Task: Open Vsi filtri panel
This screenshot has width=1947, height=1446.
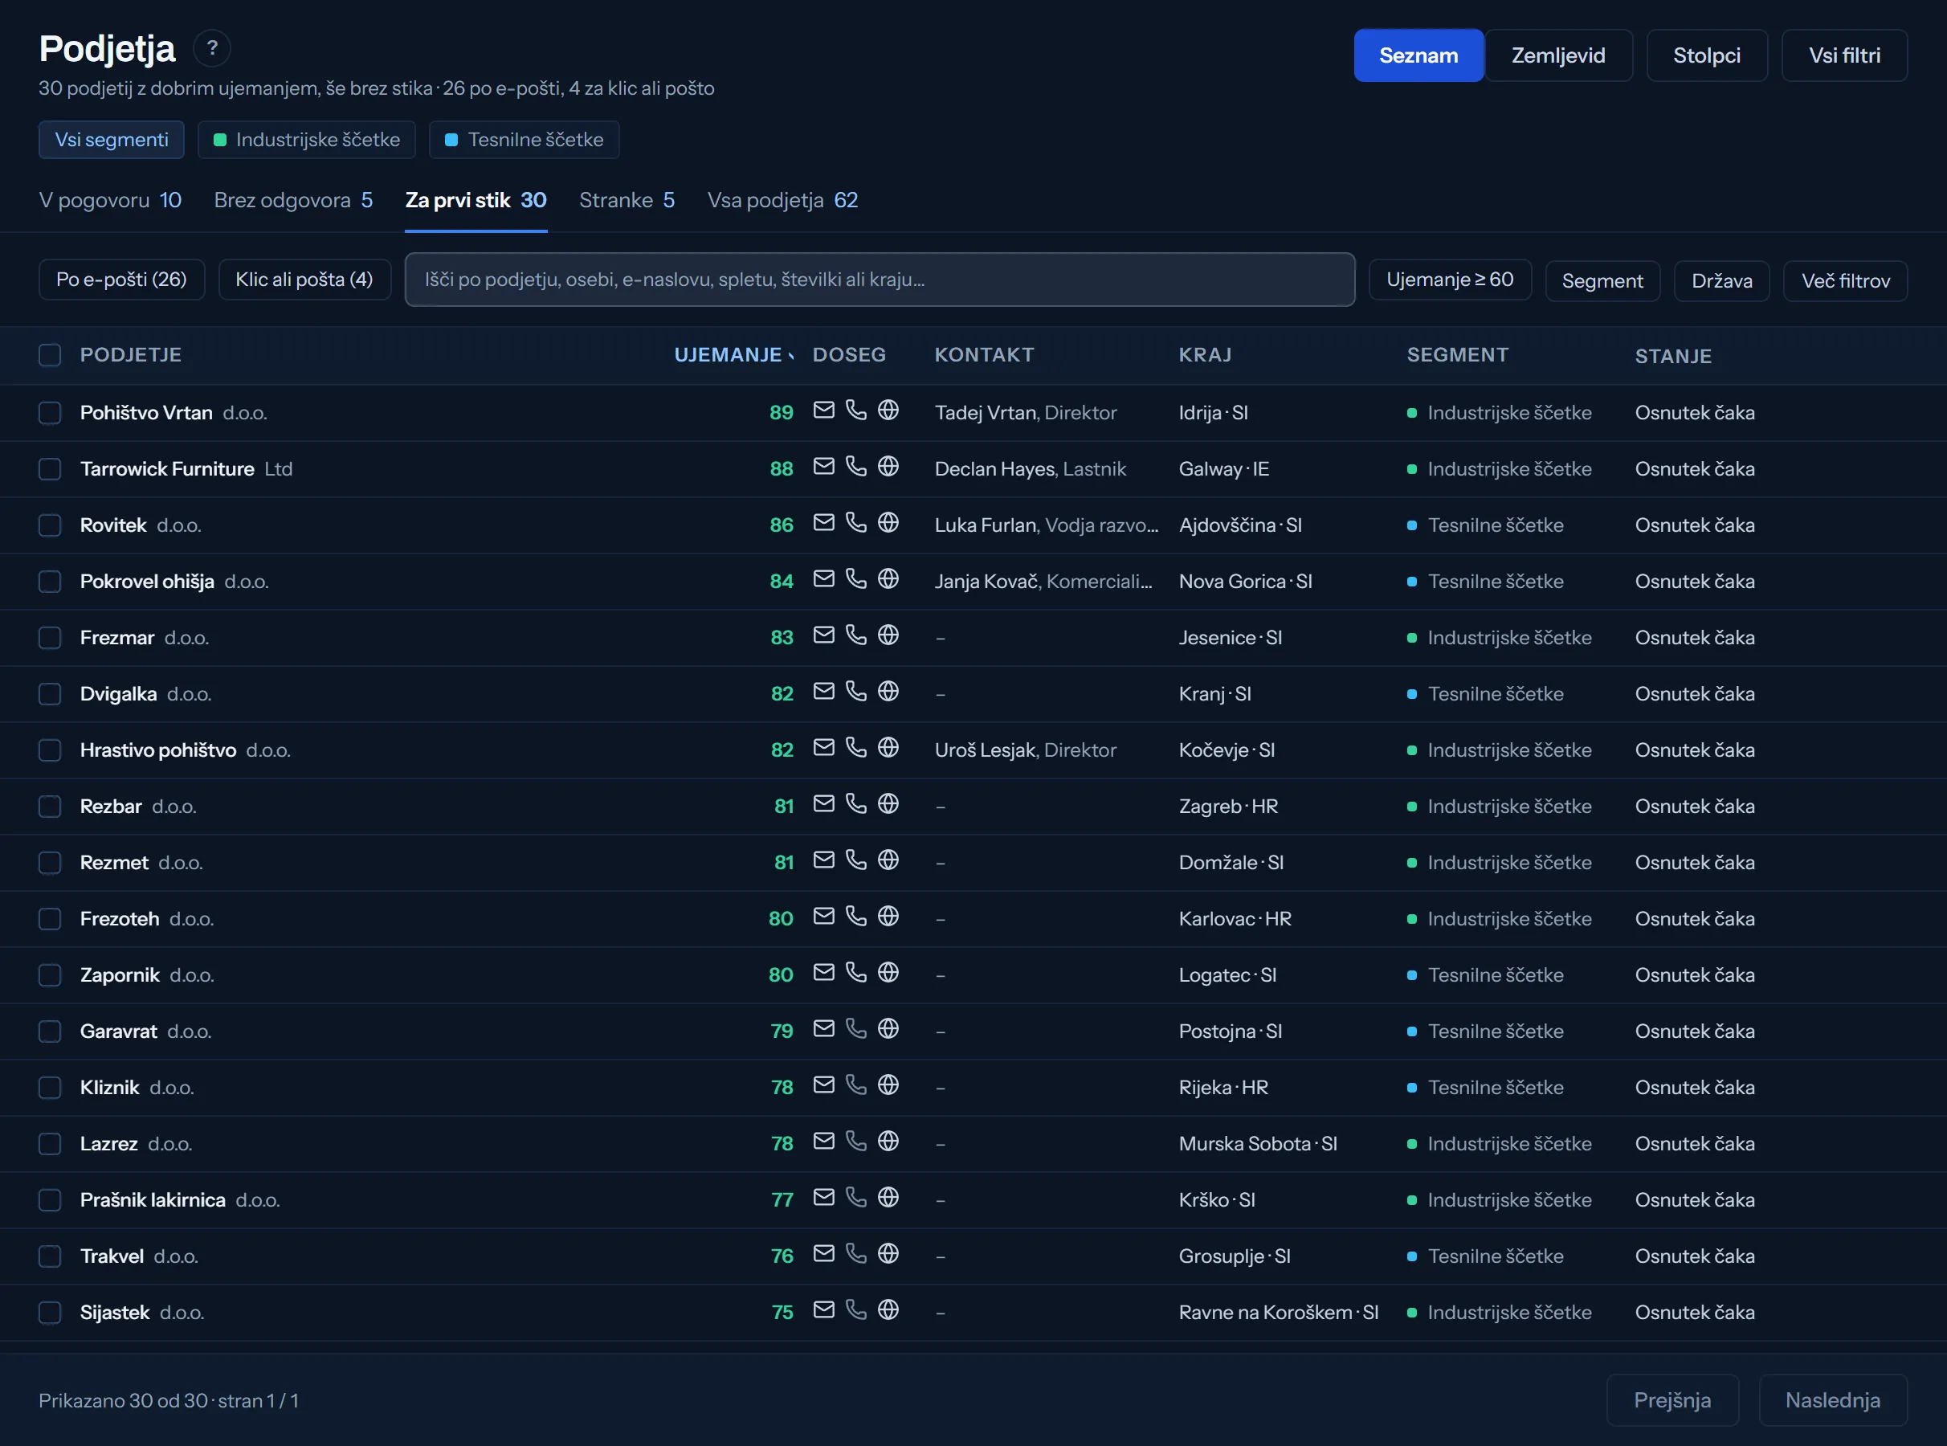Action: [1843, 56]
